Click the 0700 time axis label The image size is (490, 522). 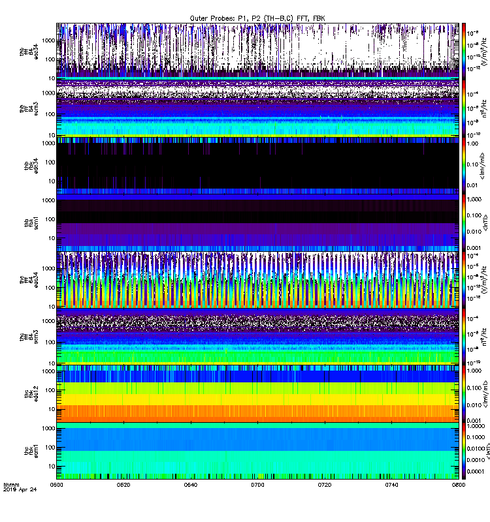click(257, 485)
